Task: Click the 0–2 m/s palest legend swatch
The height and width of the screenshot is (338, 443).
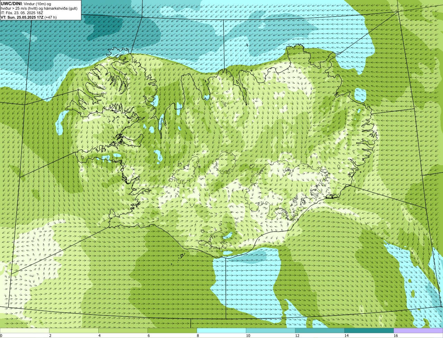Action: tap(25, 331)
